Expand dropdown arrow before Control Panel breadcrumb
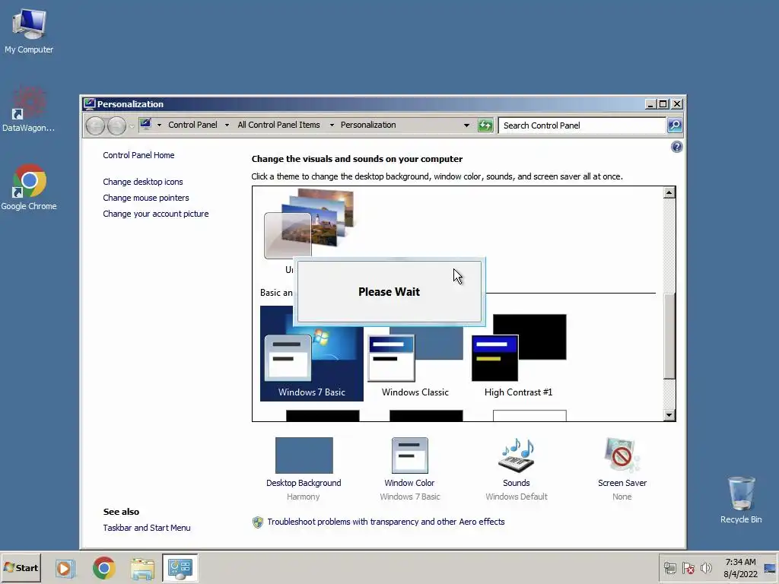Screen dimensions: 779x584 point(159,125)
